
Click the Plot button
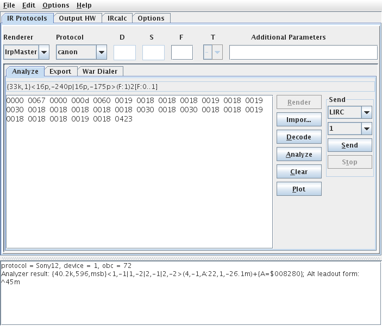(299, 189)
